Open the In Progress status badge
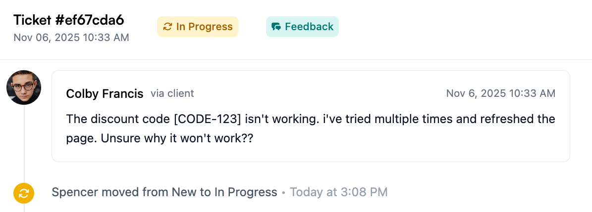Screen dimensions: 592x212 pyautogui.click(x=198, y=27)
